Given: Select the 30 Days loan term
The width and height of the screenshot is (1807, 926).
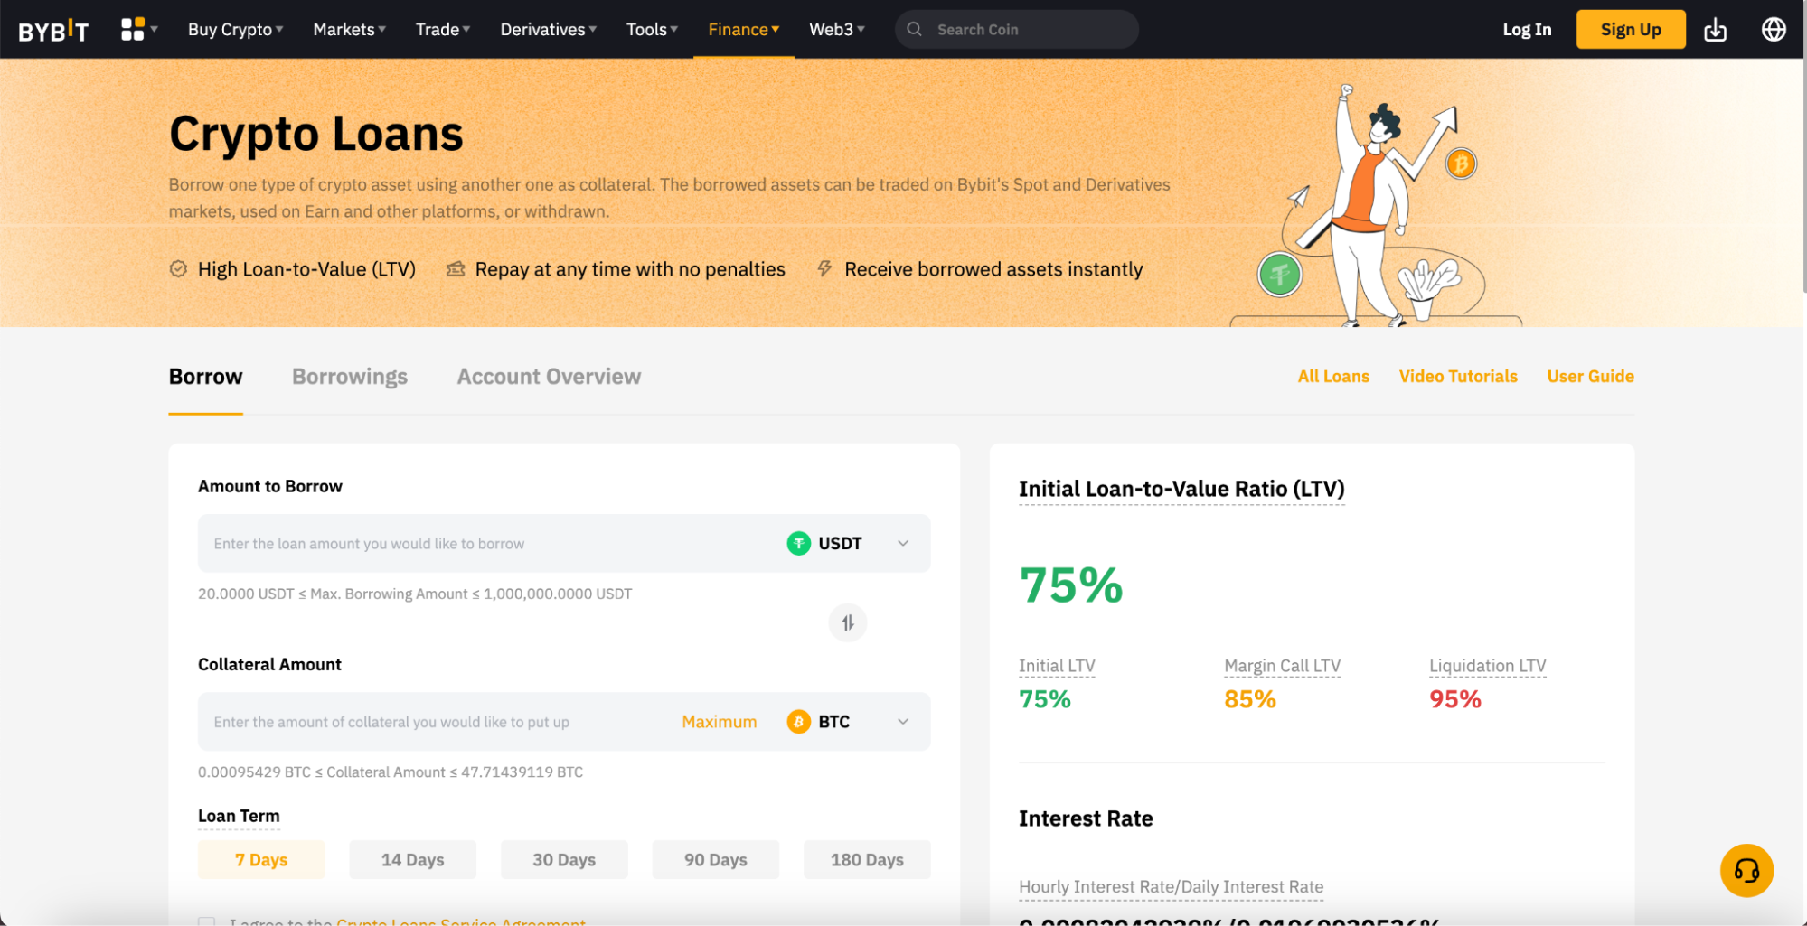Looking at the screenshot, I should click(x=564, y=859).
